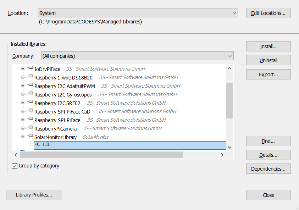Expand the Raspberry 1-wire DS18B20 node
299x210 pixels.
tap(23, 77)
